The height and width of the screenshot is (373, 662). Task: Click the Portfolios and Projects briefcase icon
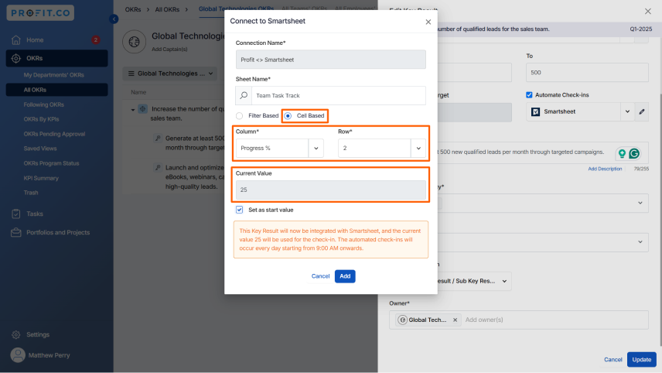(16, 232)
